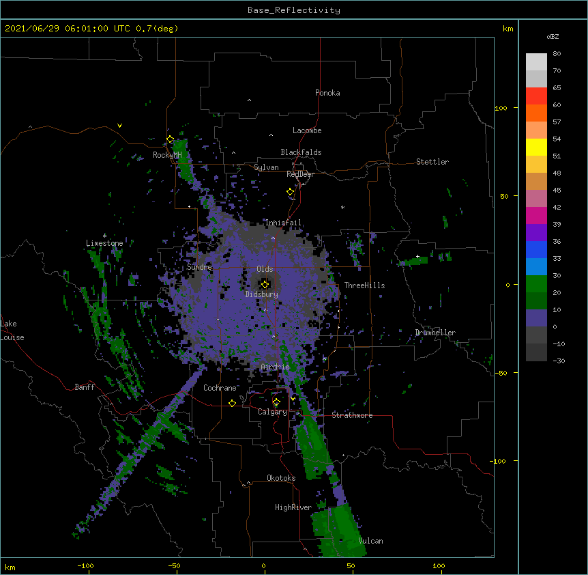The height and width of the screenshot is (575, 588).
Task: Click the Sundre town label
Action: (199, 267)
